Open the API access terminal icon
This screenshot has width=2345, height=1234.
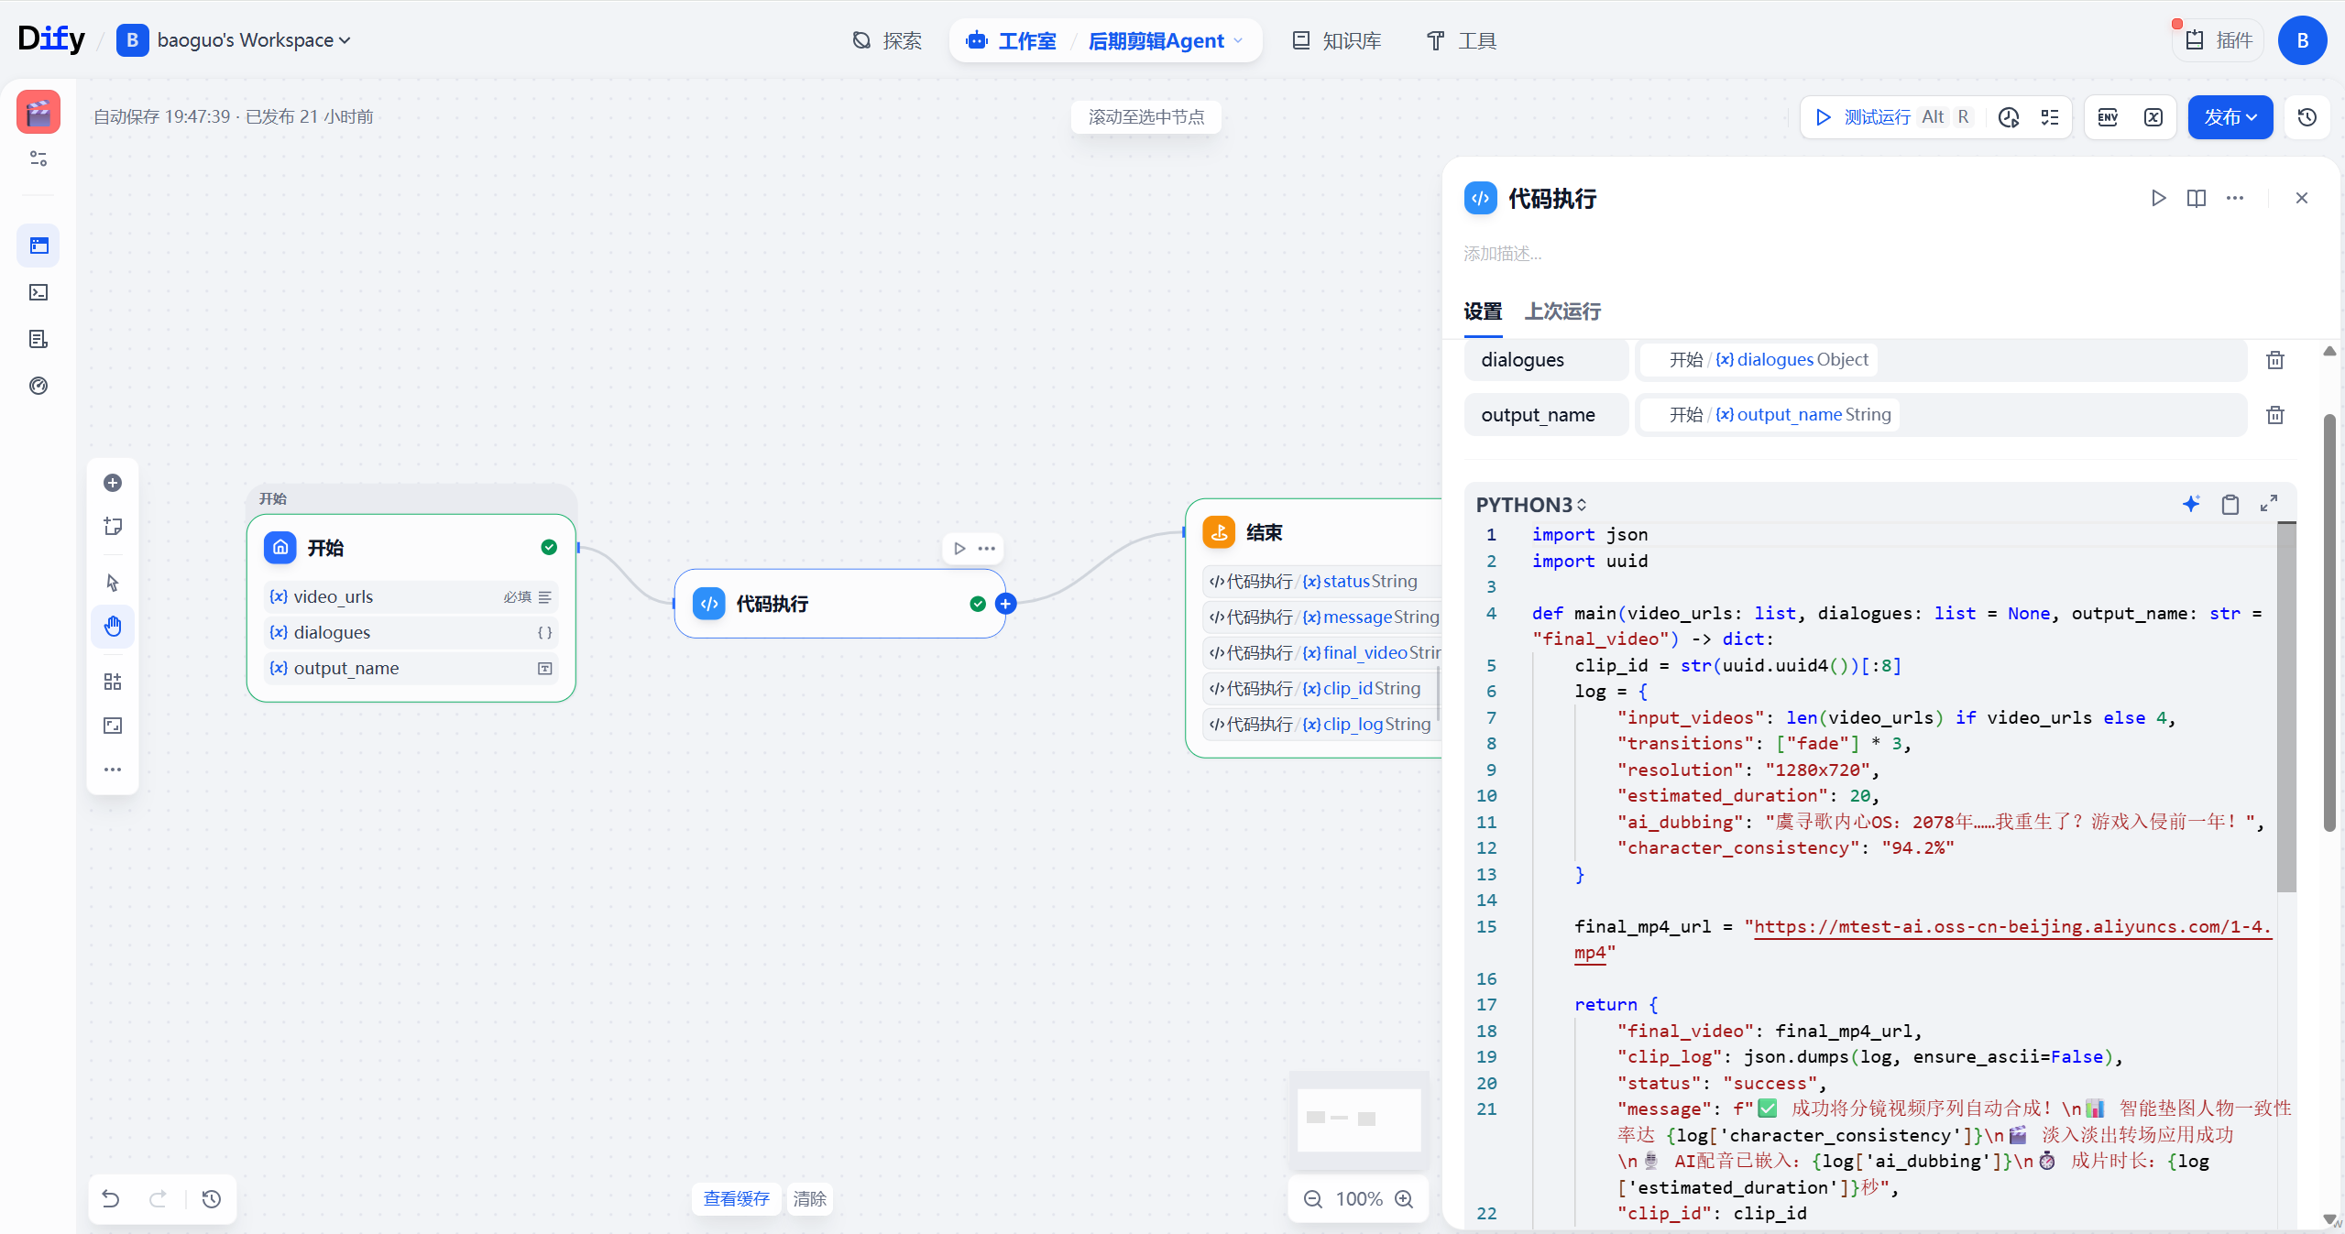click(38, 292)
